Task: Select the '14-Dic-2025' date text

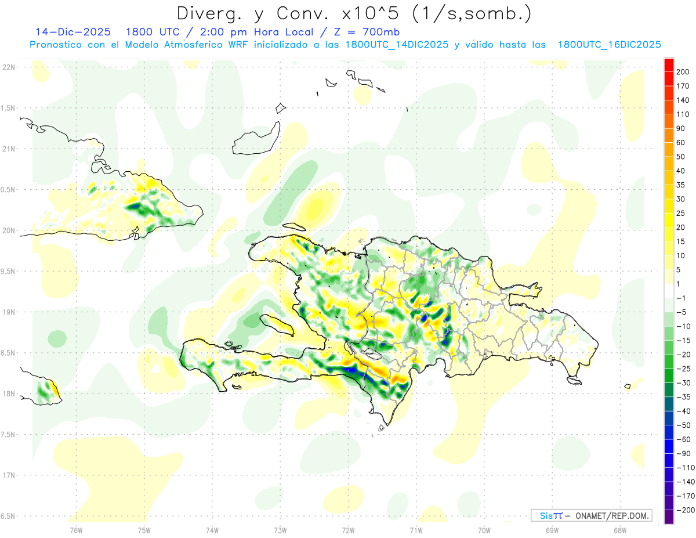Action: 73,32
